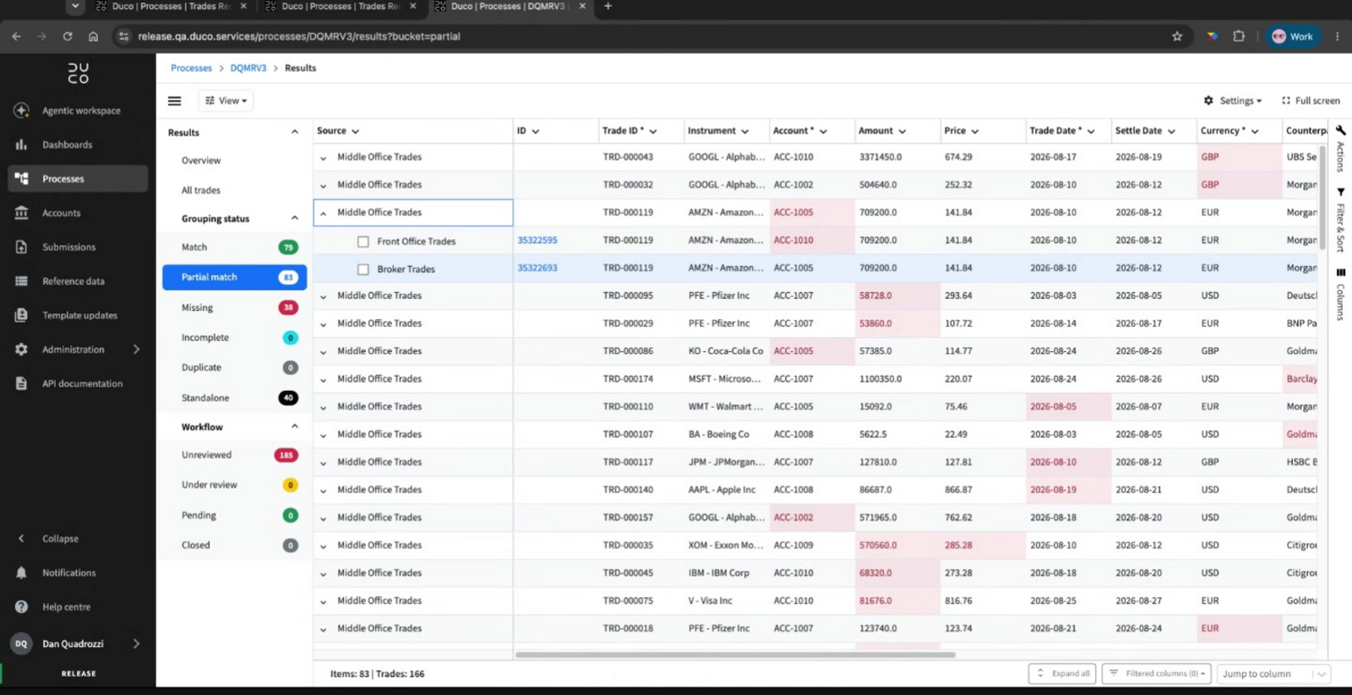This screenshot has height=695, width=1352.
Task: Open record ID 35322693 link
Action: pos(537,269)
